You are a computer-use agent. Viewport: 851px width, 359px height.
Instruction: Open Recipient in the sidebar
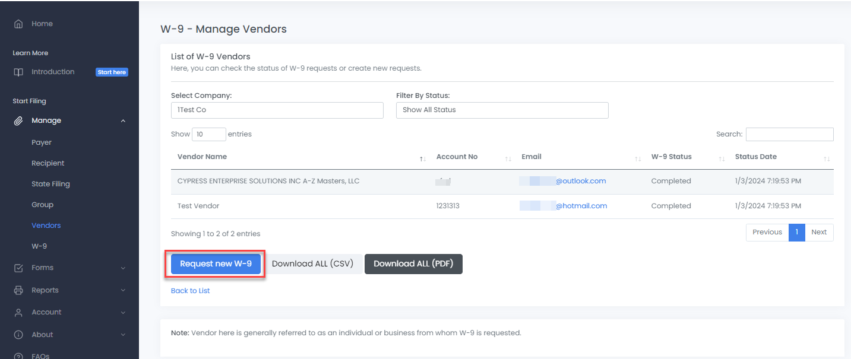48,163
